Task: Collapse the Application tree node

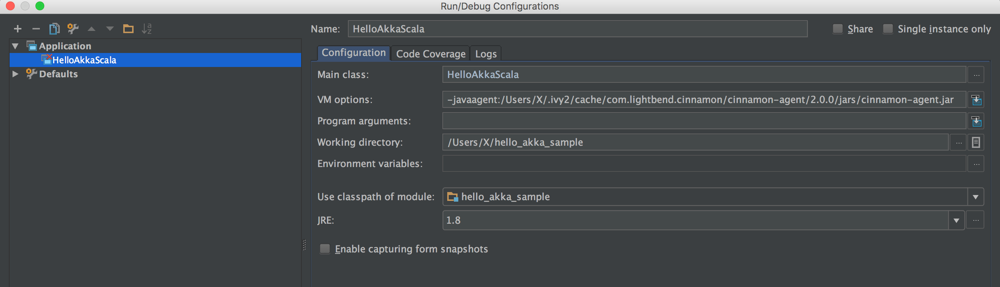Action: (x=15, y=46)
